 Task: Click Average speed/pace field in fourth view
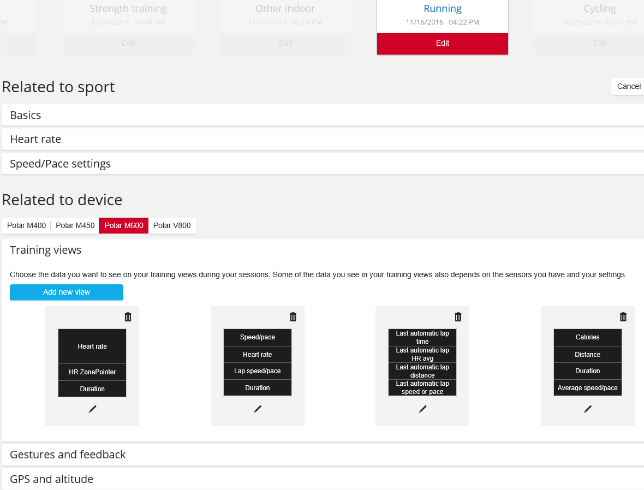(587, 388)
